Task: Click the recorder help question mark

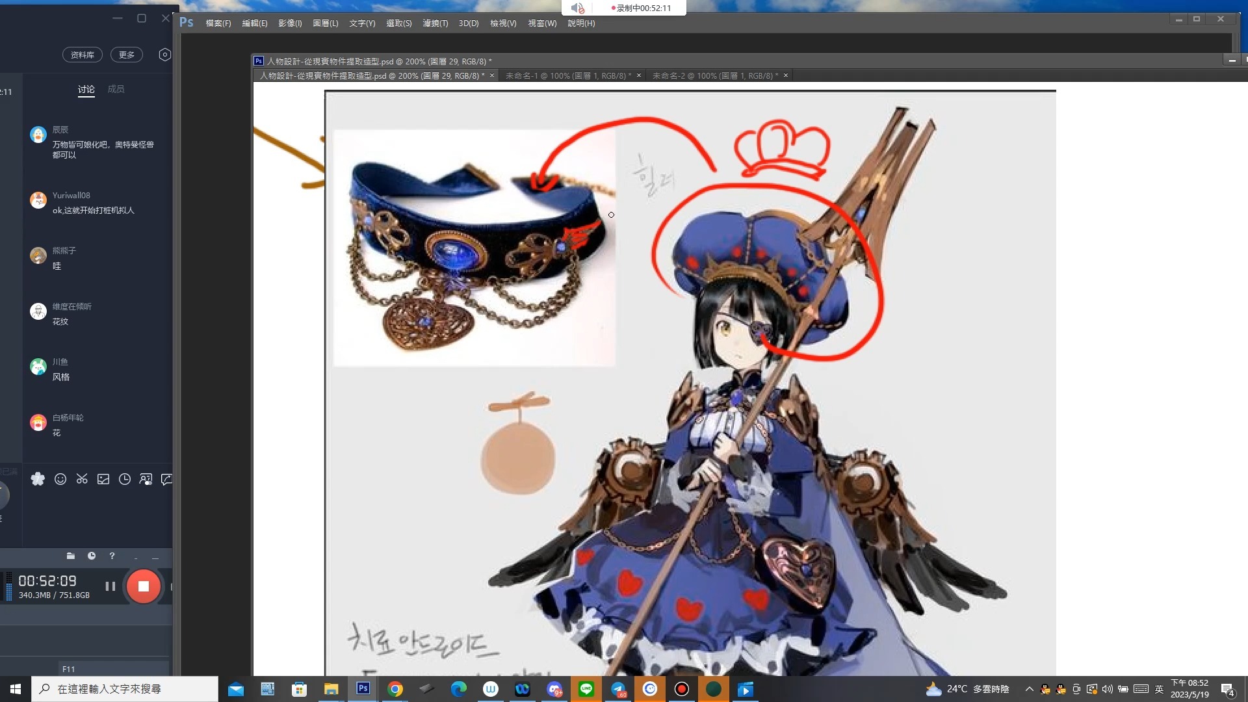Action: (x=112, y=556)
